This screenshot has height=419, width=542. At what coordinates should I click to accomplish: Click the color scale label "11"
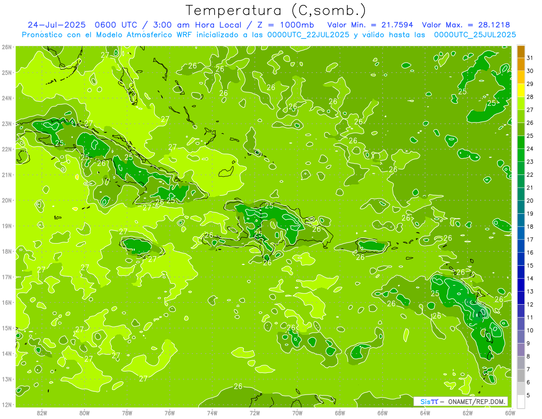point(530,317)
